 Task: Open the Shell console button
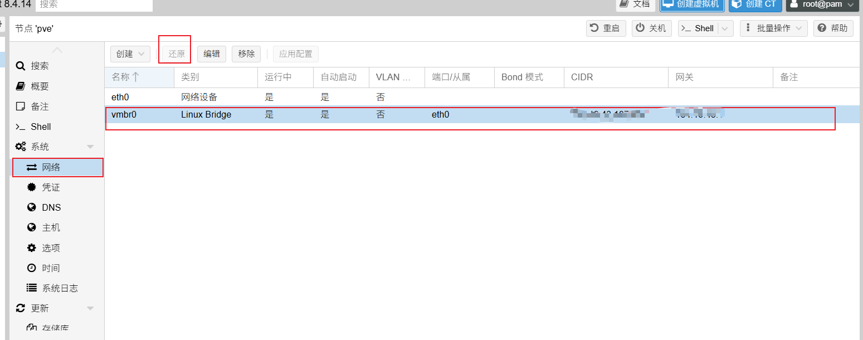[698, 28]
